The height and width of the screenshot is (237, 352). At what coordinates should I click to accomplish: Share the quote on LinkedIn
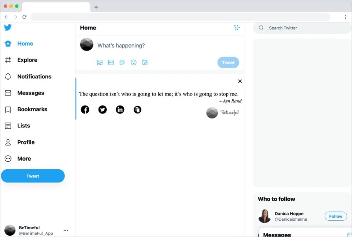coord(120,109)
